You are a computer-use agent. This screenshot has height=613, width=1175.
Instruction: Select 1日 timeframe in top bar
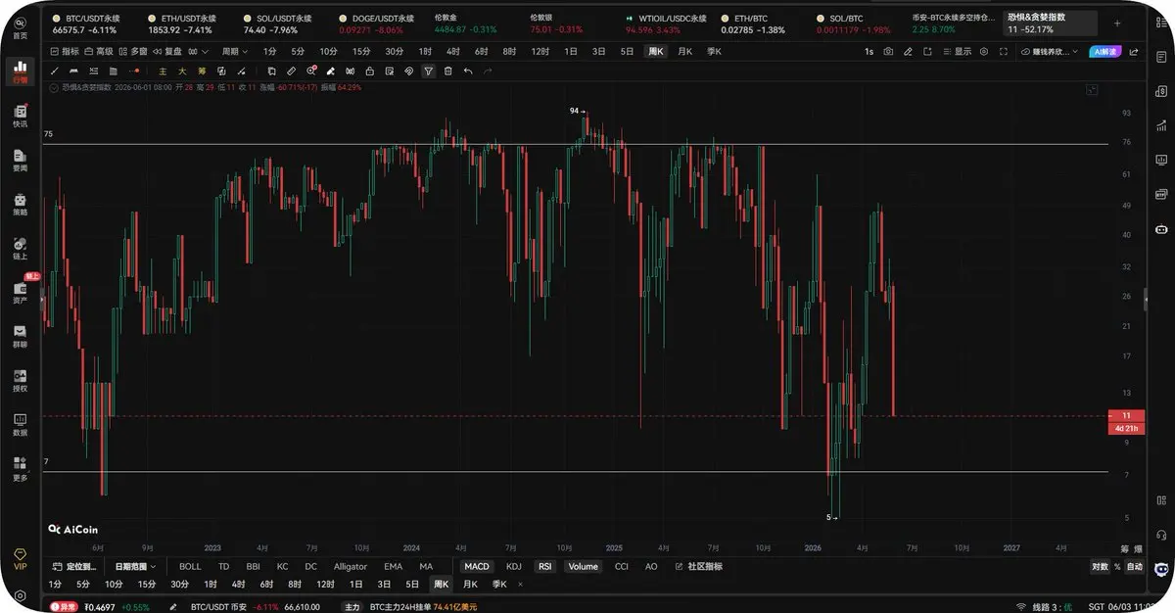coord(570,52)
